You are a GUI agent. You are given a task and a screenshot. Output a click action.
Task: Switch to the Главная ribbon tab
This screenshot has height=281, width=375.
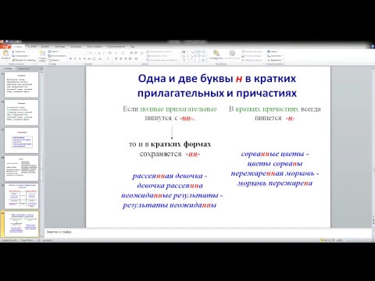[x=18, y=47]
